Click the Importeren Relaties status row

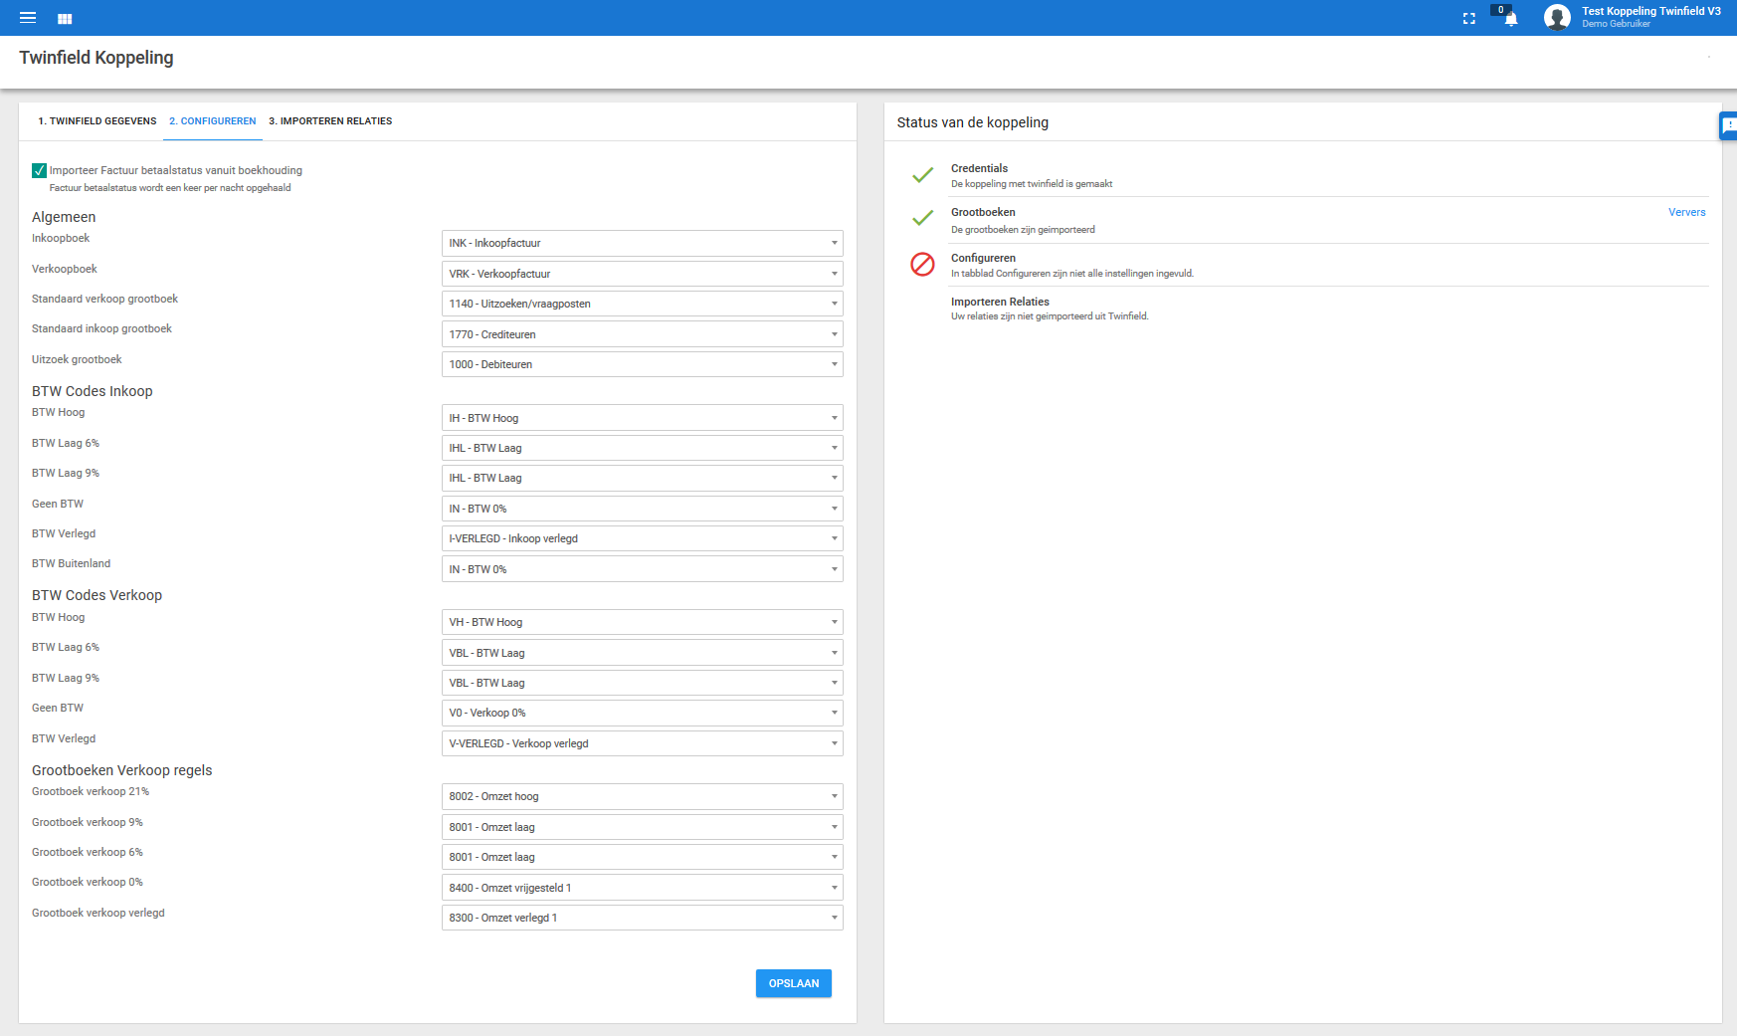point(1328,309)
